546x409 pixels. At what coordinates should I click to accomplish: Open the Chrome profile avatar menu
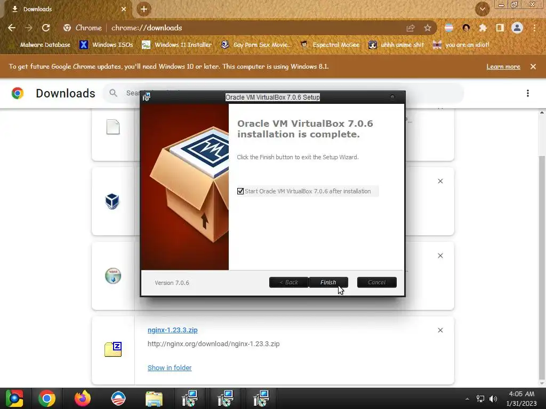coord(517,28)
